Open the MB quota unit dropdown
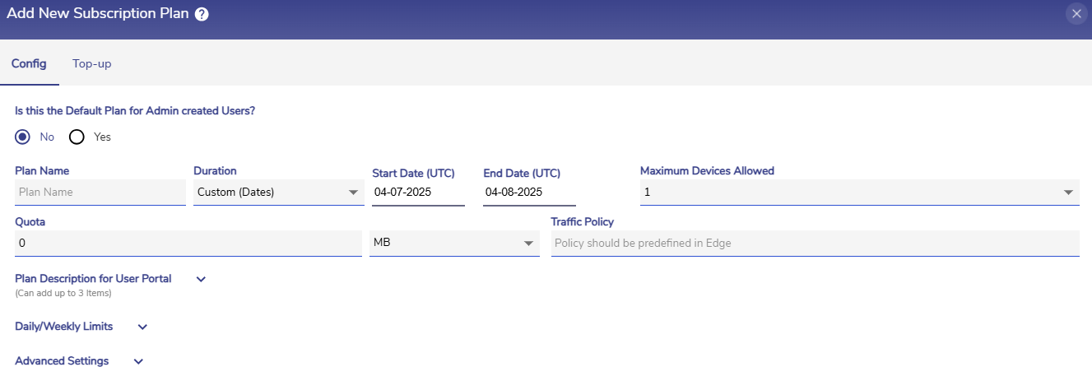1092x376 pixels. [454, 243]
